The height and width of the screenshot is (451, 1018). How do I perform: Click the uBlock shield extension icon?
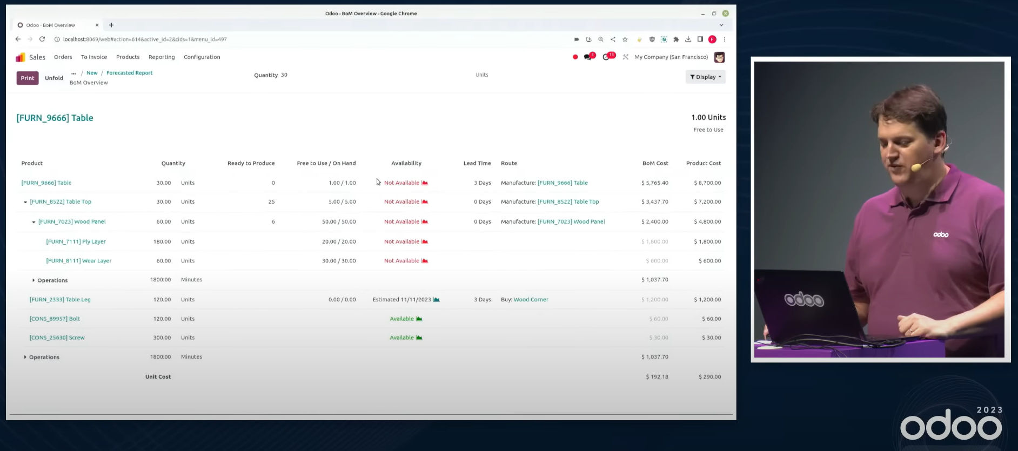(652, 39)
